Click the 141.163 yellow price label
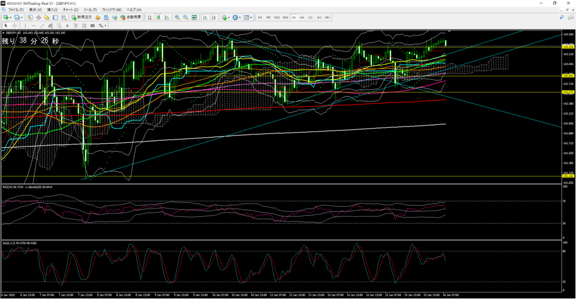The height and width of the screenshot is (299, 576). 568,176
